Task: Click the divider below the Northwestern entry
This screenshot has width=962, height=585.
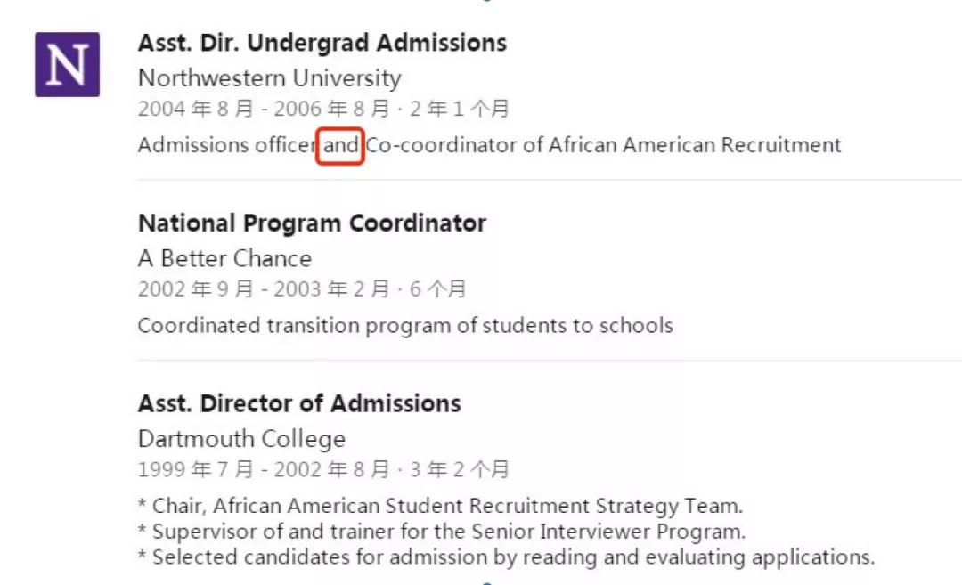Action: pos(550,180)
